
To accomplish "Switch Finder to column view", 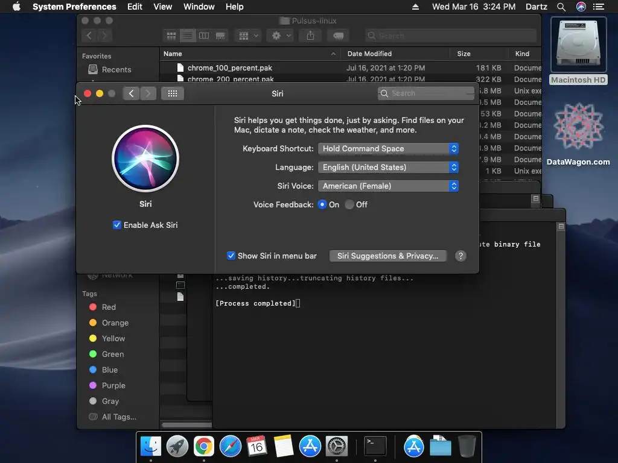I will pos(204,36).
